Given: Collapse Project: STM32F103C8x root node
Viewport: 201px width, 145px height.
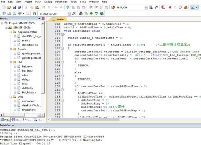Looking at the screenshot, I should tap(2, 23).
